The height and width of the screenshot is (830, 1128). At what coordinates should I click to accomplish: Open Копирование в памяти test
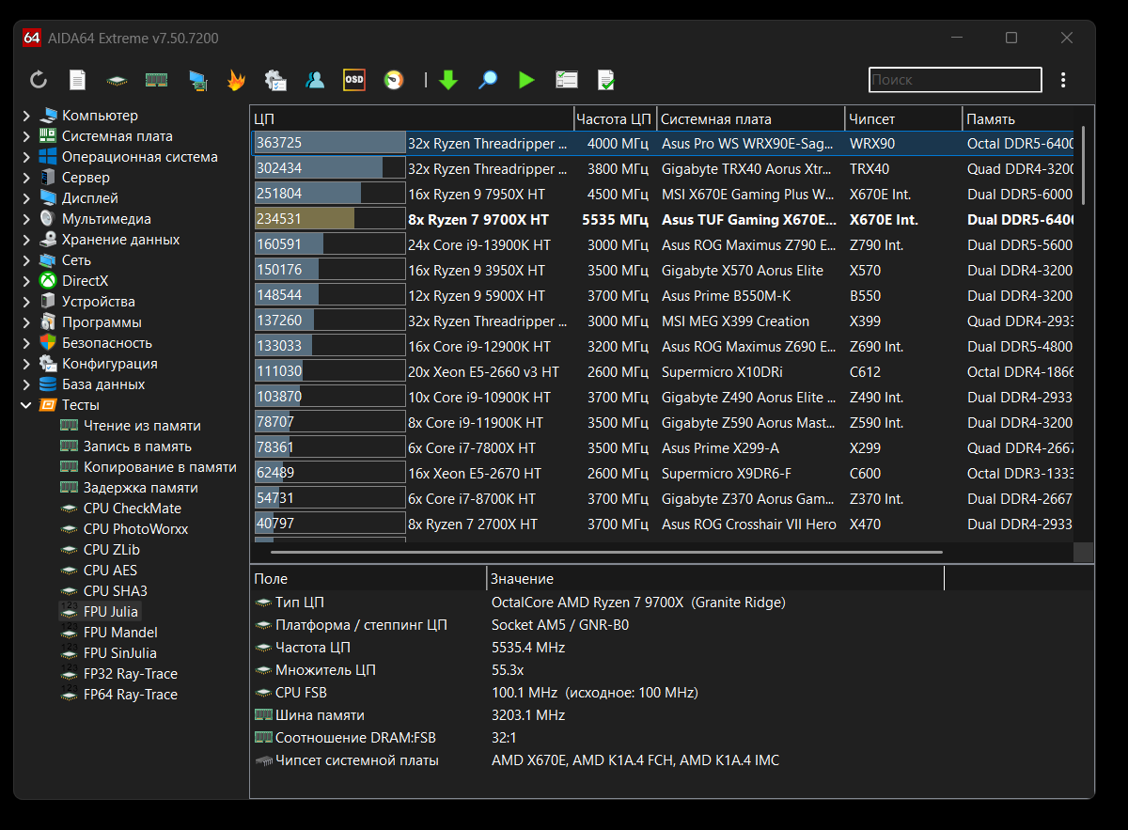tap(159, 467)
